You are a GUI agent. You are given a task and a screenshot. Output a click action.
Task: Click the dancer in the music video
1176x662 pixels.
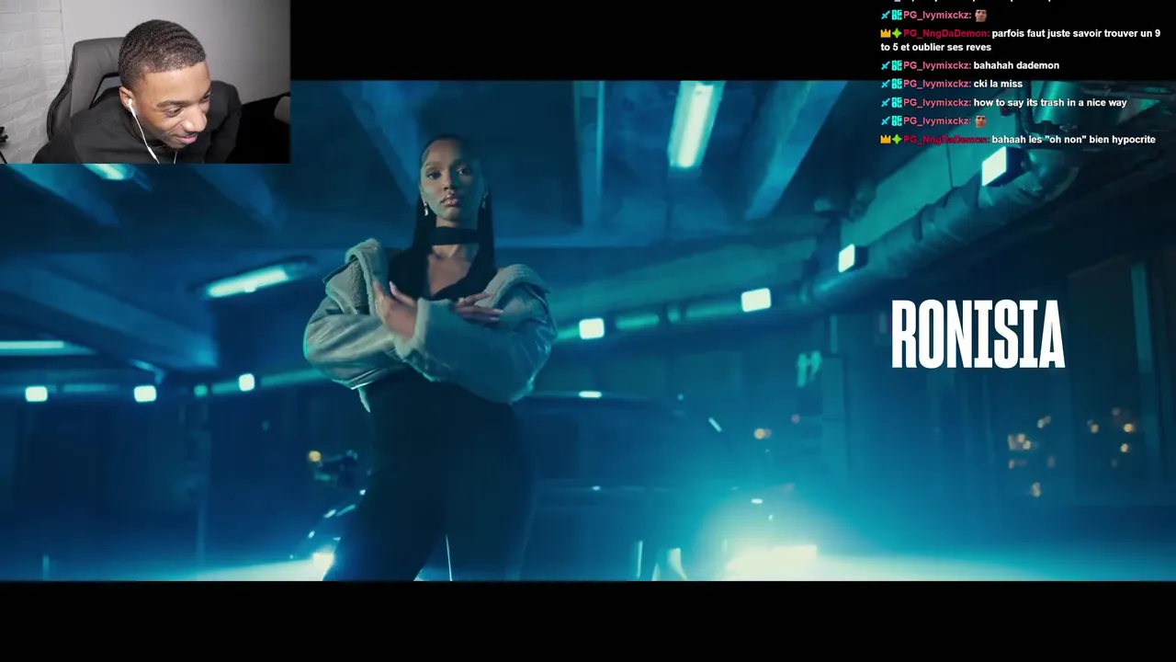[430, 359]
